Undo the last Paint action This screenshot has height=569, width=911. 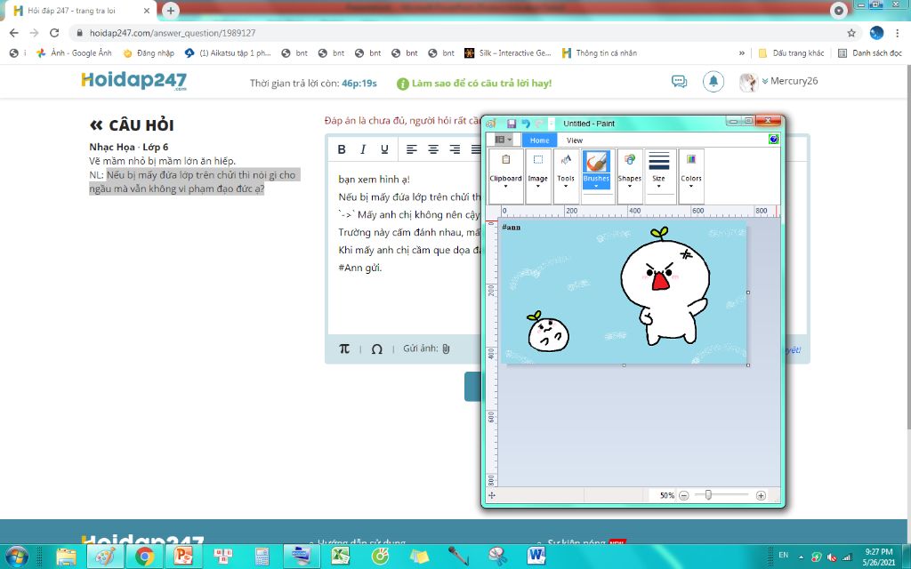click(526, 124)
